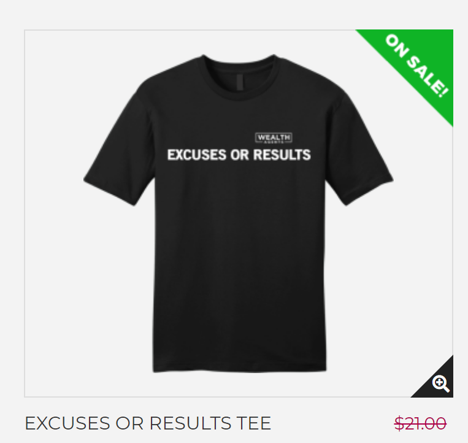468x443 pixels.
Task: Click the word TEE in the product title
Action: point(254,423)
